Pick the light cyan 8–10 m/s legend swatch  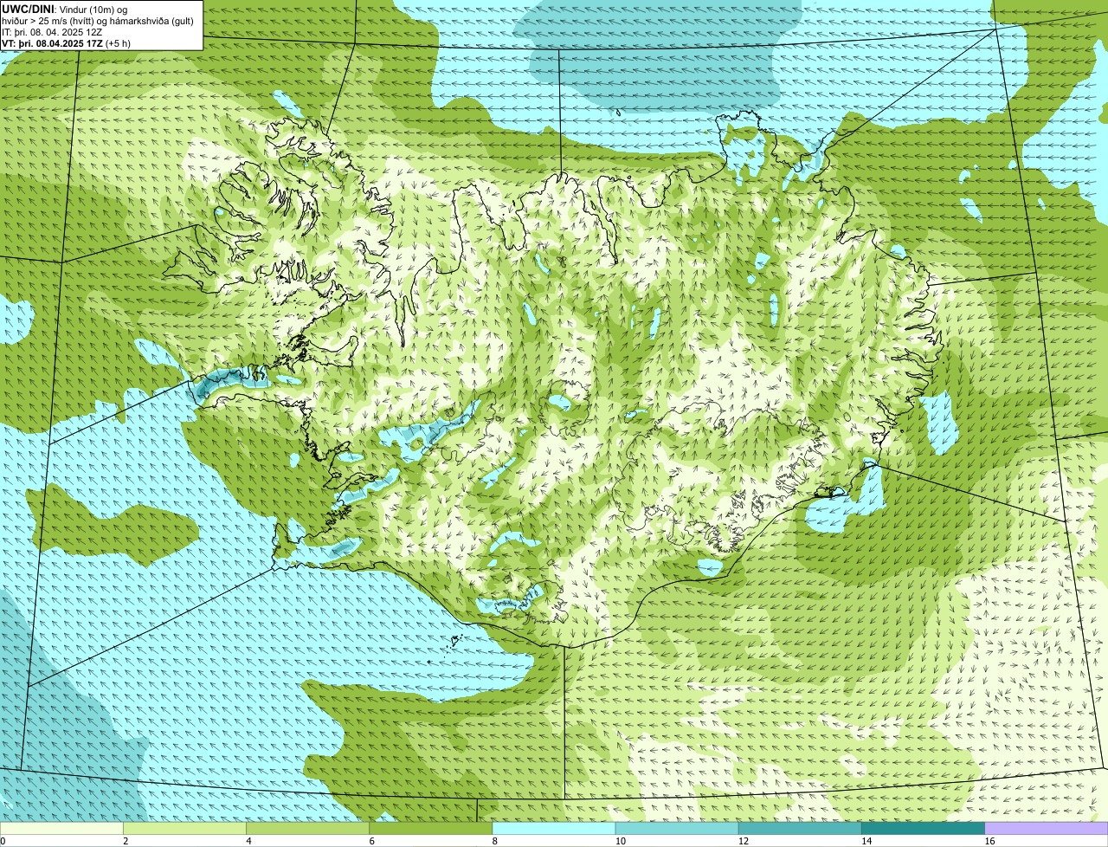554,829
